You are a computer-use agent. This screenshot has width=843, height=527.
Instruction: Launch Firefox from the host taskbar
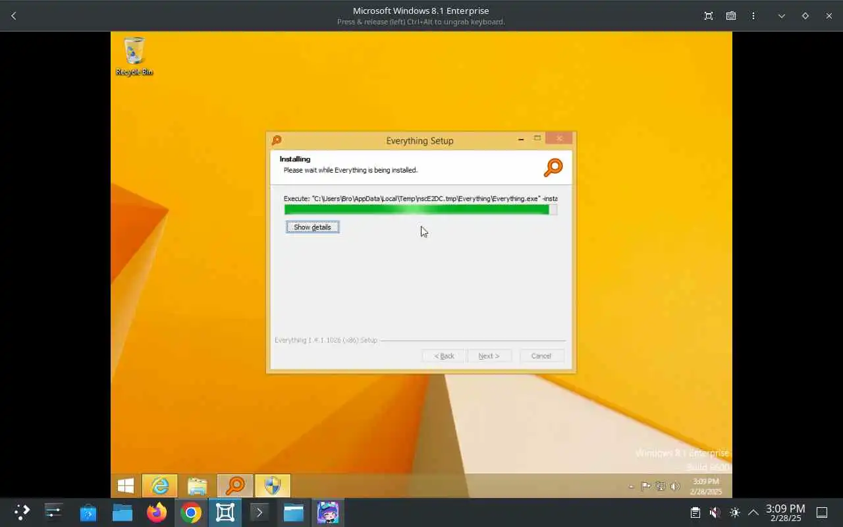tap(157, 512)
